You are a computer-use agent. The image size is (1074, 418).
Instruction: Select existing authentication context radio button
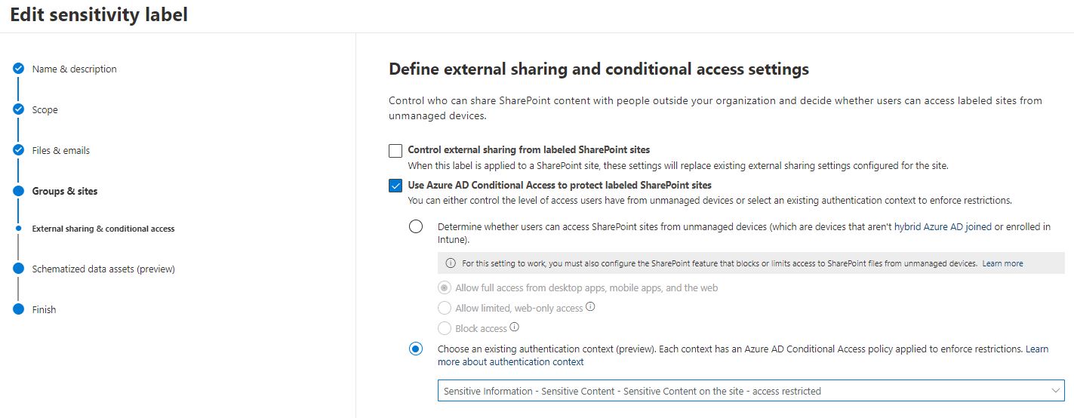click(x=416, y=349)
